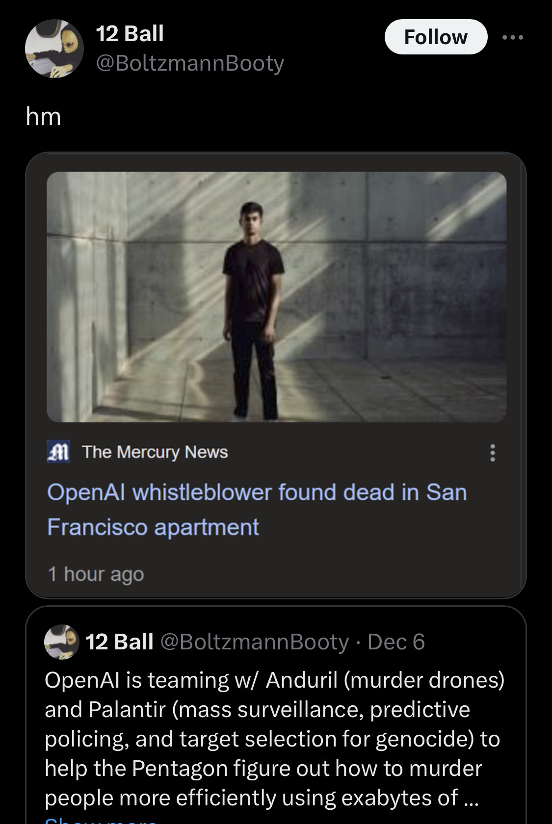Open the author's profile avatar at top
The width and height of the screenshot is (552, 824).
54,49
